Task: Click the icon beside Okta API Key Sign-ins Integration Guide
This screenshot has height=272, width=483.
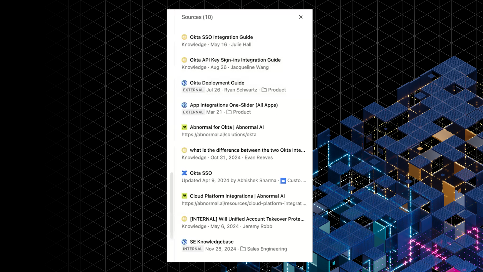Action: pyautogui.click(x=184, y=60)
